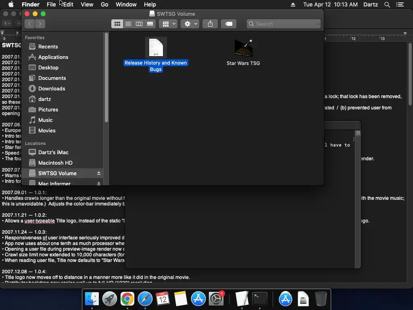Open the group-by arrangement dropdown
The height and width of the screenshot is (310, 413).
click(168, 24)
